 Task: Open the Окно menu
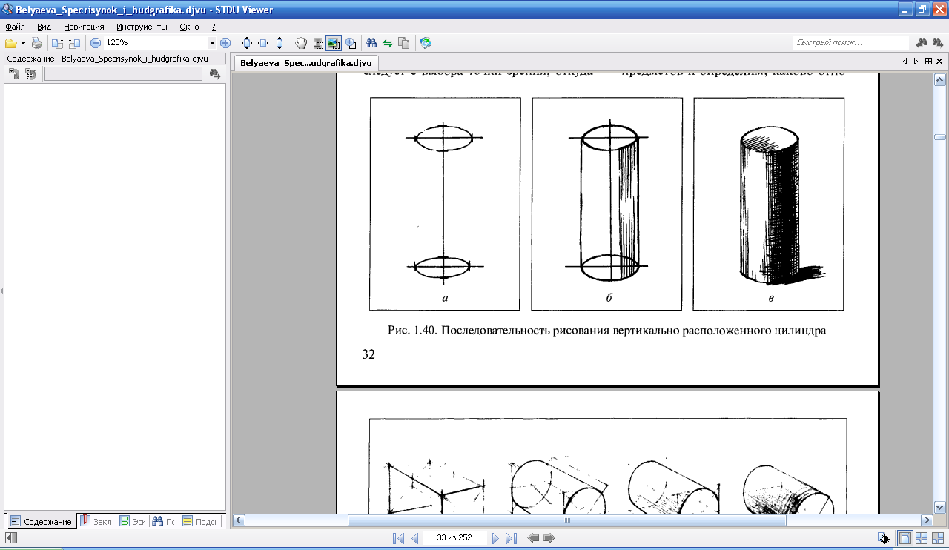[189, 27]
